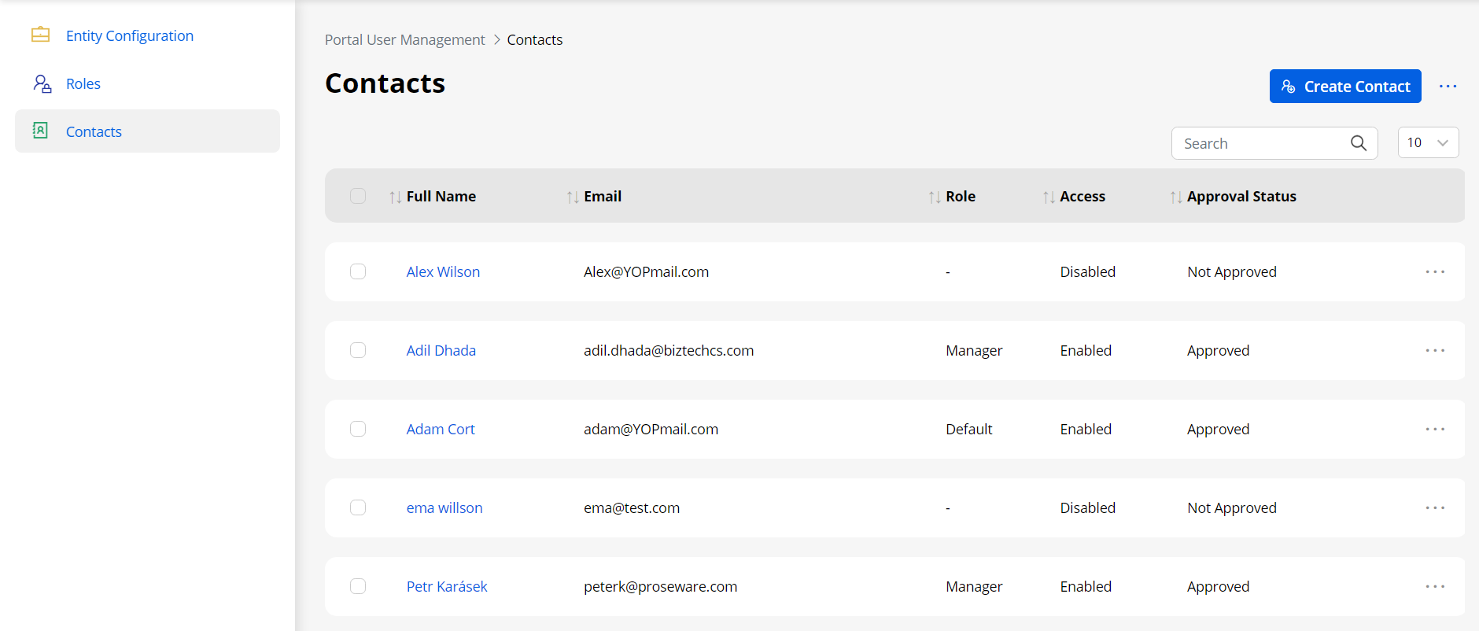Image resolution: width=1479 pixels, height=631 pixels.
Task: Click the search magnifier icon
Action: click(x=1358, y=143)
